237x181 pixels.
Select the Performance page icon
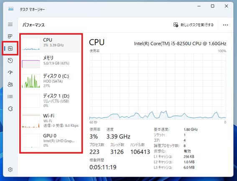pyautogui.click(x=10, y=48)
